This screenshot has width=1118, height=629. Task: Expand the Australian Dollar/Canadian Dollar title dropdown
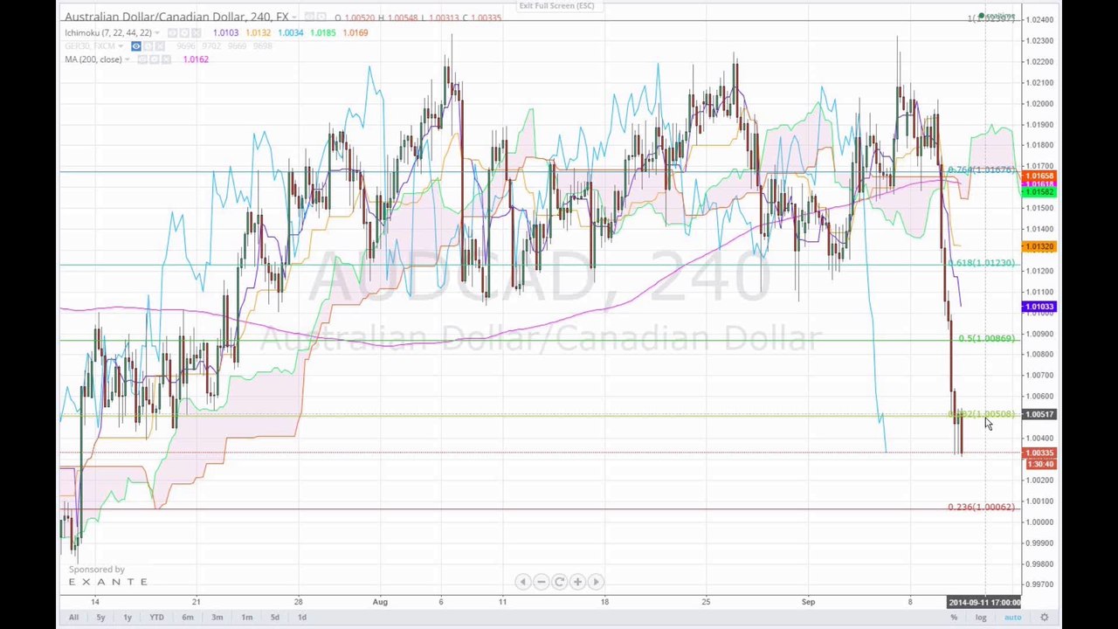294,17
